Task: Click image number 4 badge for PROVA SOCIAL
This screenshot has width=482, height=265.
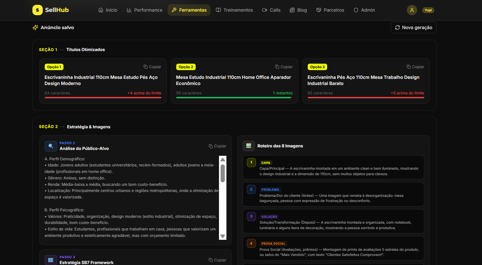Action: pyautogui.click(x=251, y=243)
